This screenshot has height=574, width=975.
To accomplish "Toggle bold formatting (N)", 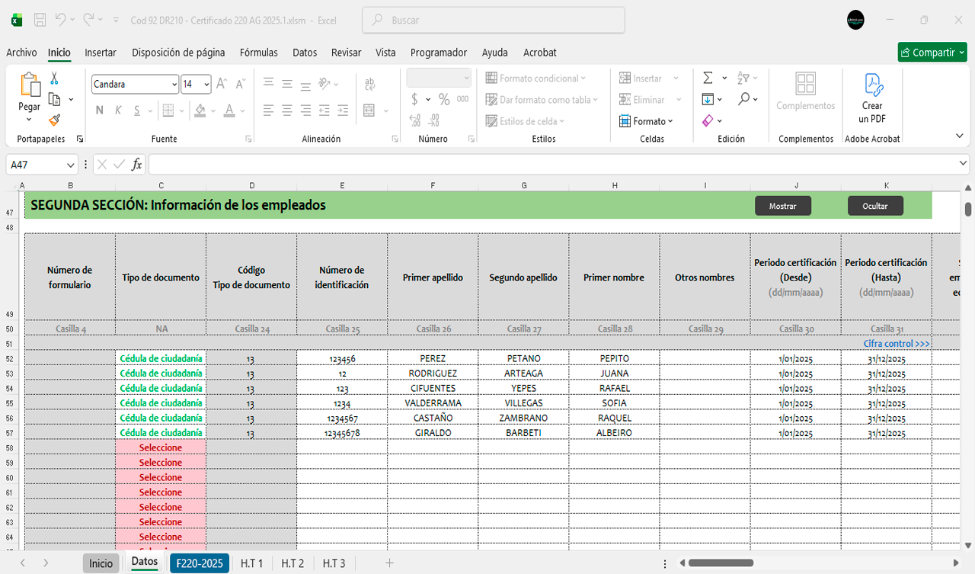I will 100,111.
